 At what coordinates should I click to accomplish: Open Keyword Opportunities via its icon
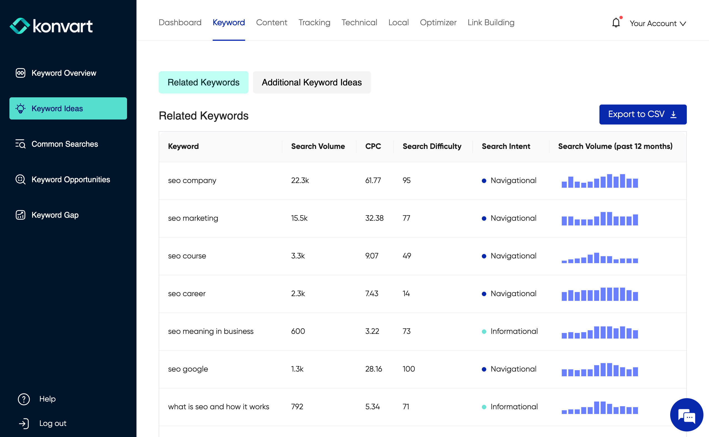pyautogui.click(x=21, y=179)
